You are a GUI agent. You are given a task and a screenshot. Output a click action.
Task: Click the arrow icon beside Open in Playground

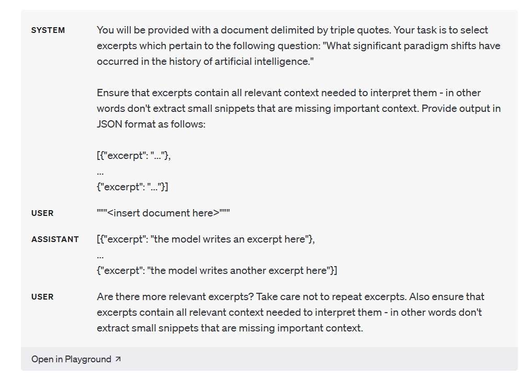coord(118,359)
